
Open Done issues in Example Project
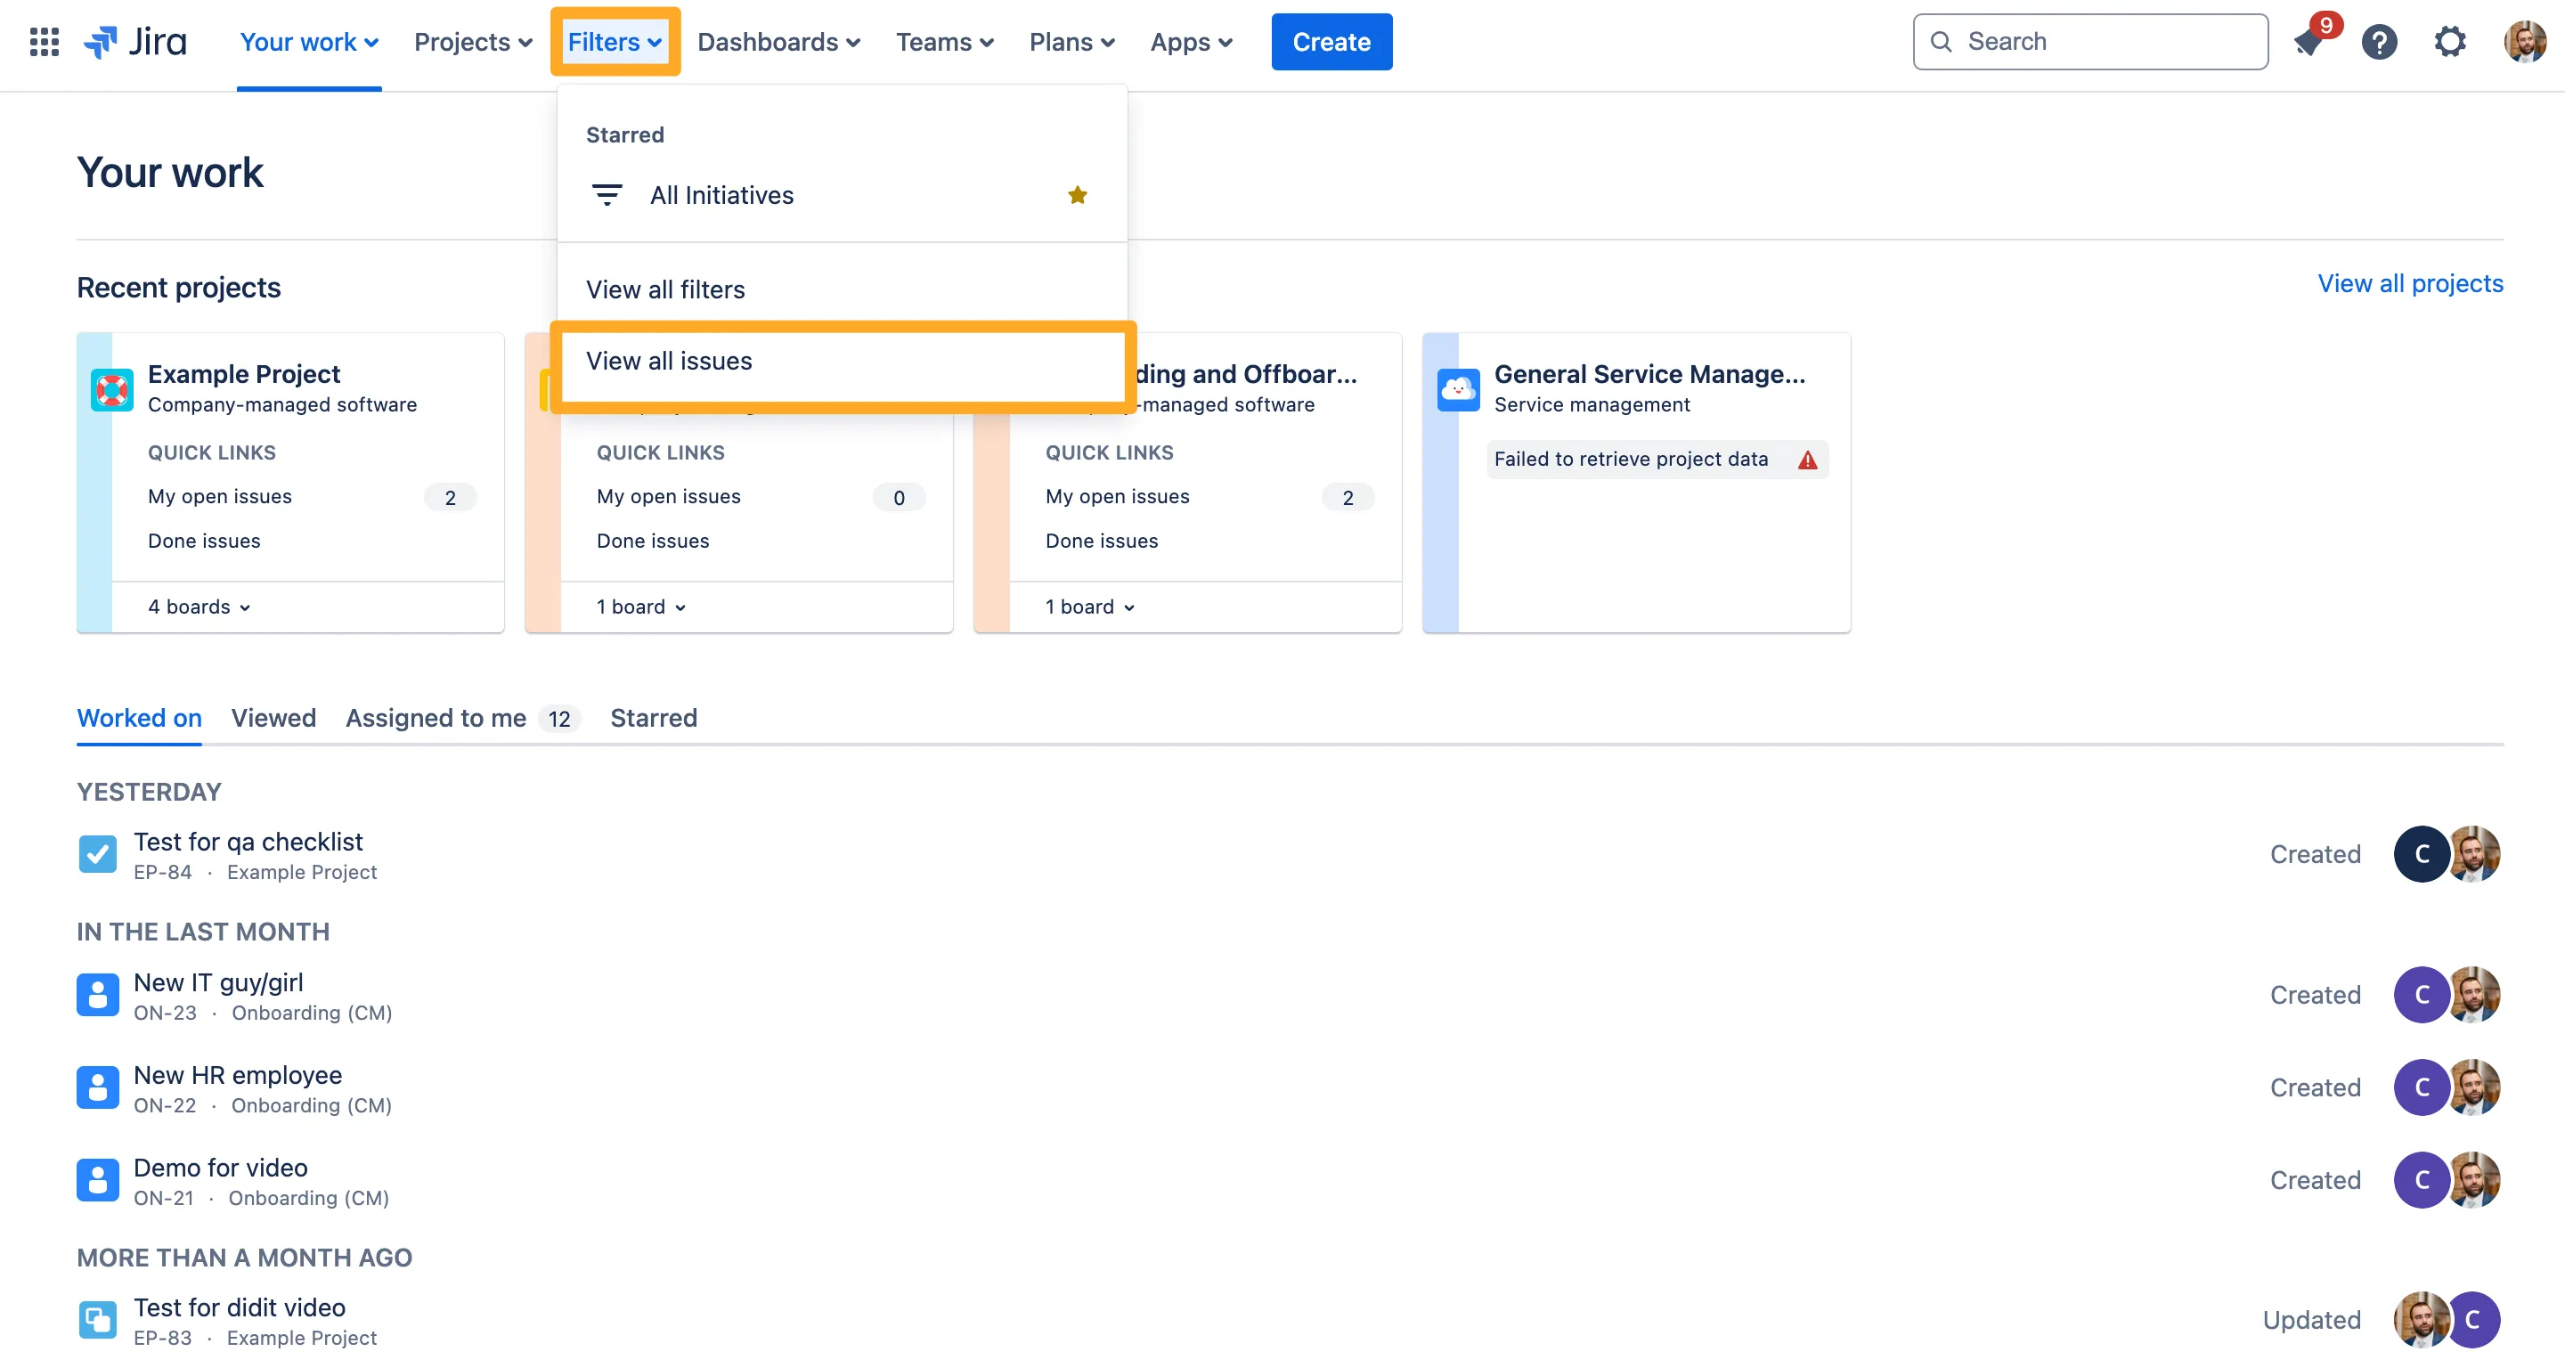[204, 541]
